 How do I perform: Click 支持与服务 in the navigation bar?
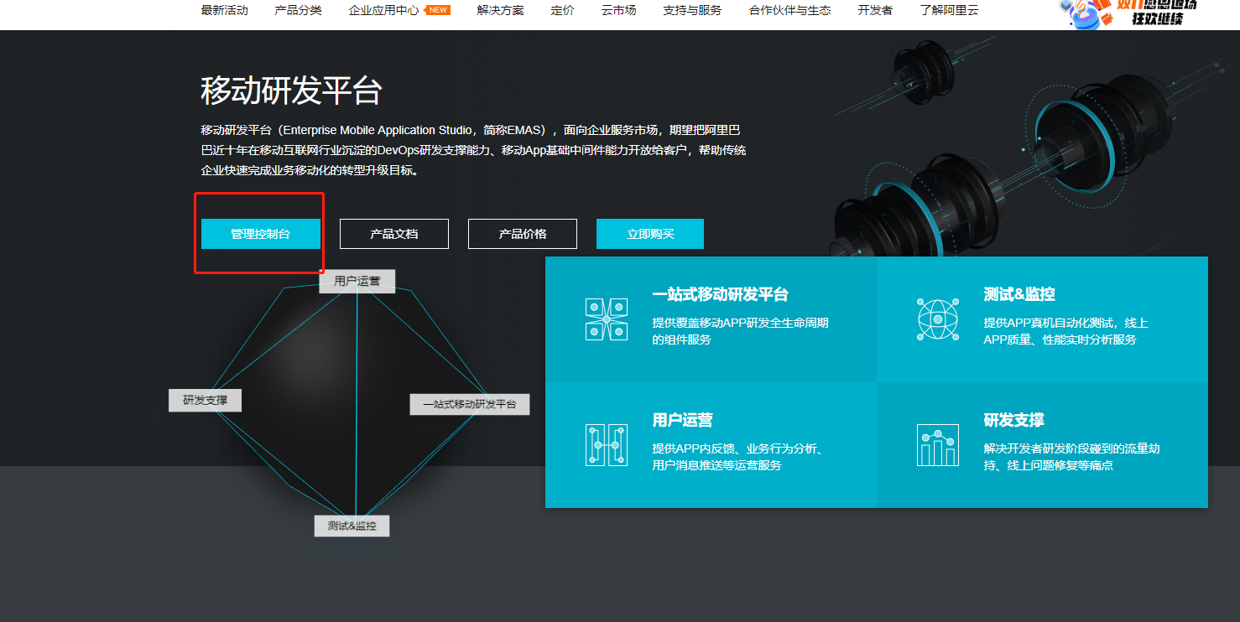point(691,11)
